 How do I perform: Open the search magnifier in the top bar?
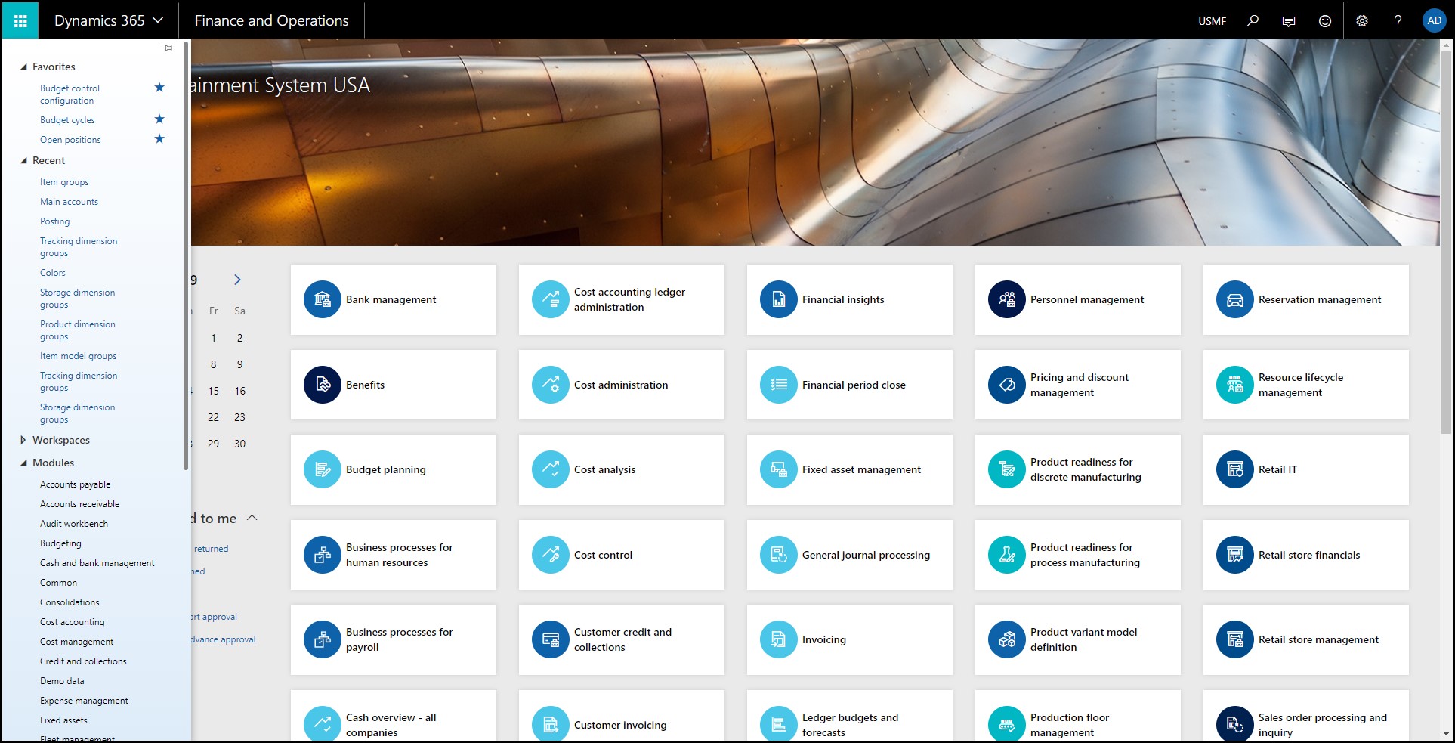coord(1253,20)
